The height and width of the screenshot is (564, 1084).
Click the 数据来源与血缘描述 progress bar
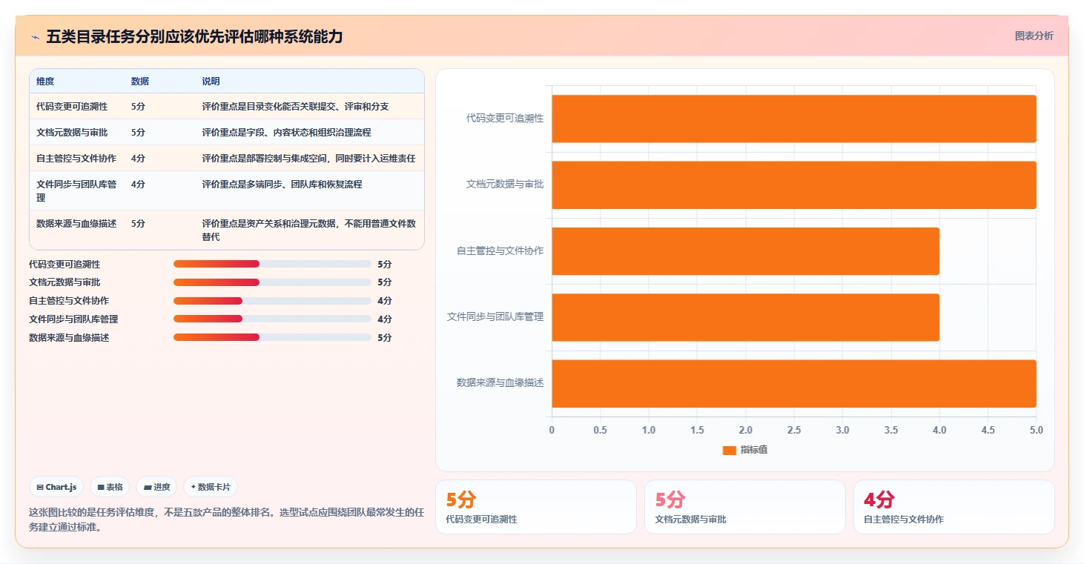tap(272, 337)
